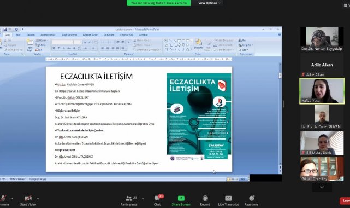Open Reactions emoji menu
This screenshot has height=208, width=350.
tap(251, 201)
